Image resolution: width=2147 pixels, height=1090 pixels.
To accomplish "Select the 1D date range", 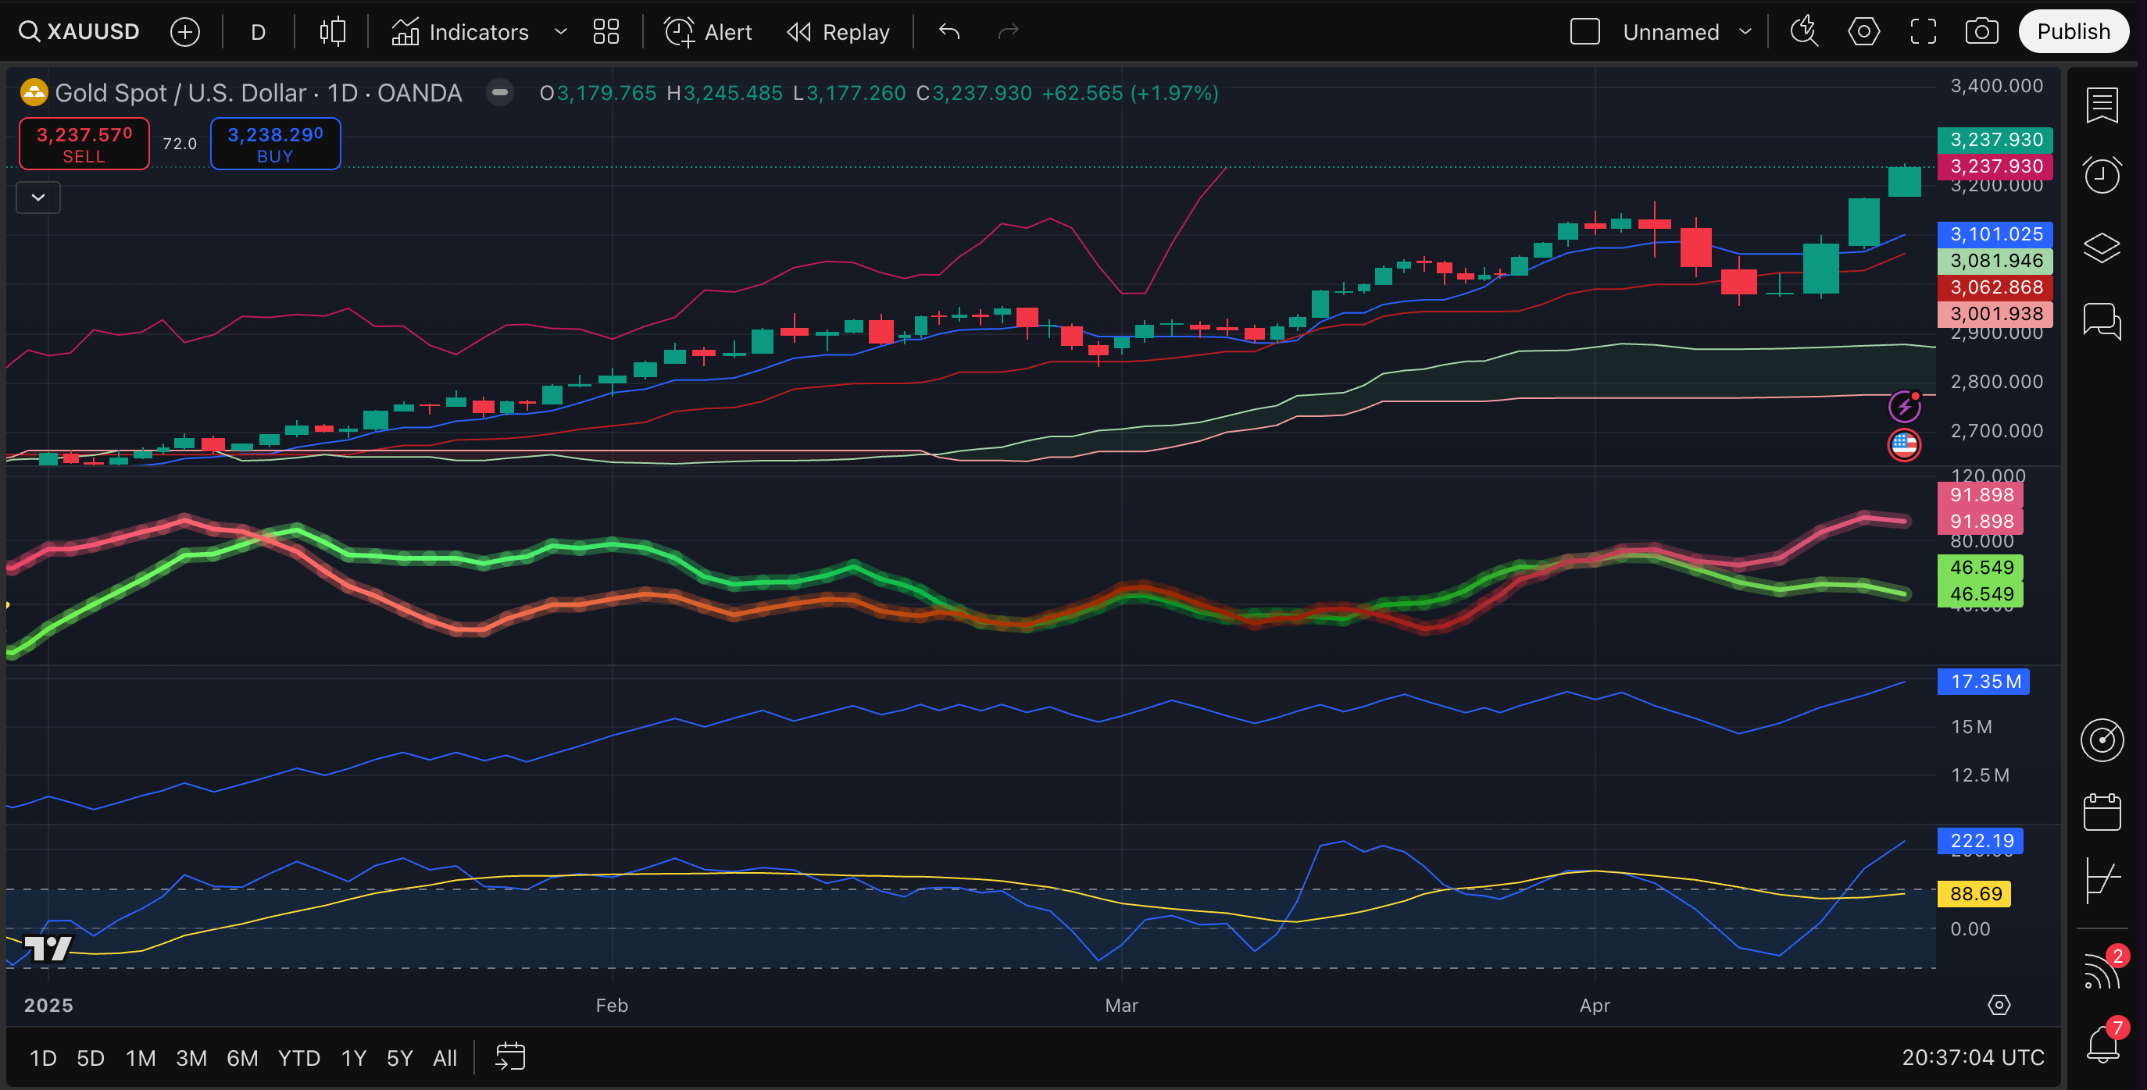I will [42, 1058].
